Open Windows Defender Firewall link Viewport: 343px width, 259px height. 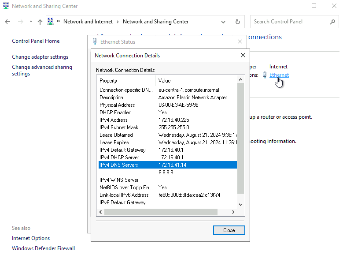click(43, 248)
